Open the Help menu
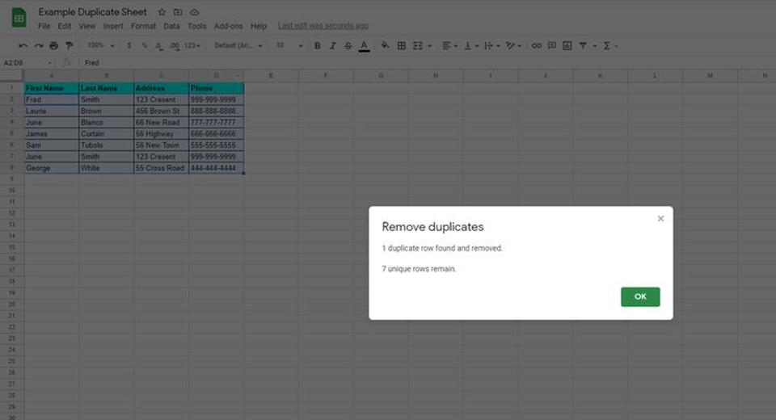The width and height of the screenshot is (776, 420). (259, 26)
